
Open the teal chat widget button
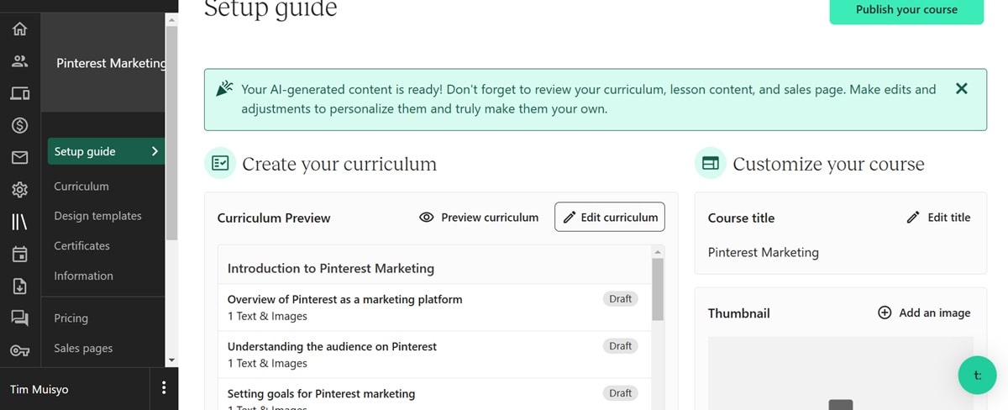pyautogui.click(x=977, y=375)
